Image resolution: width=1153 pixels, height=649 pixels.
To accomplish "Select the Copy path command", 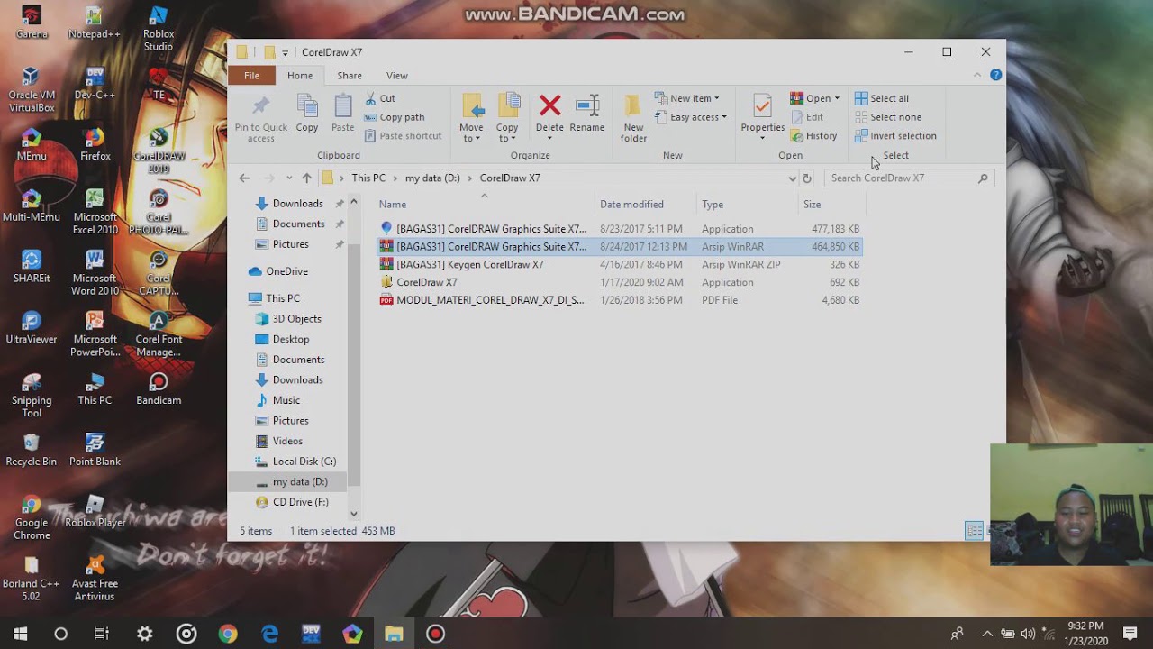I will point(395,117).
